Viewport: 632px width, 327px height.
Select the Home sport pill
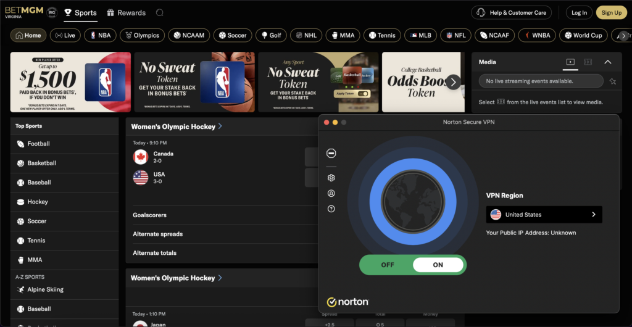pos(28,35)
